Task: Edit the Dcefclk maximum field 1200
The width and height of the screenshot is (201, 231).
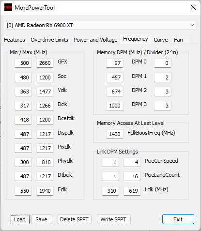Action: pyautogui.click(x=45, y=120)
